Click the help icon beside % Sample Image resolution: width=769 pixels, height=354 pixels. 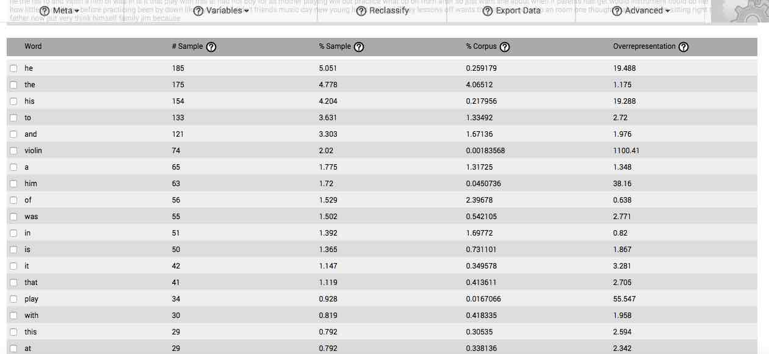[359, 47]
